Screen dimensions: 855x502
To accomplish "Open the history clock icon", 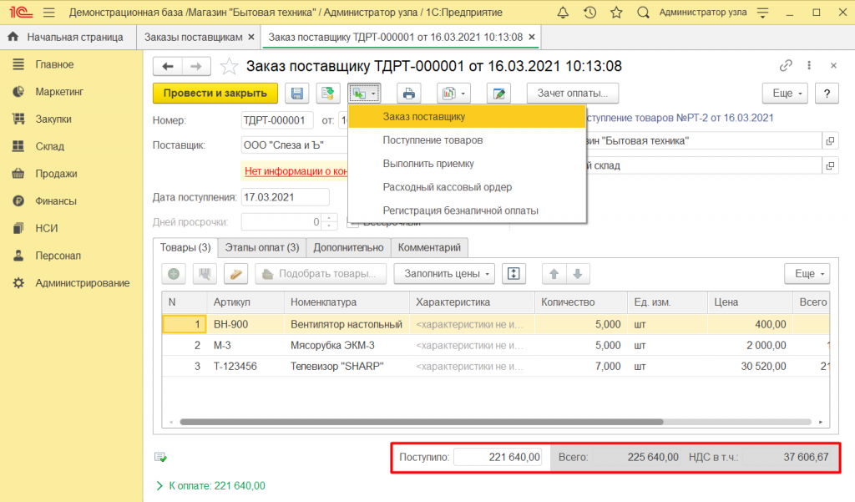I will pyautogui.click(x=590, y=13).
